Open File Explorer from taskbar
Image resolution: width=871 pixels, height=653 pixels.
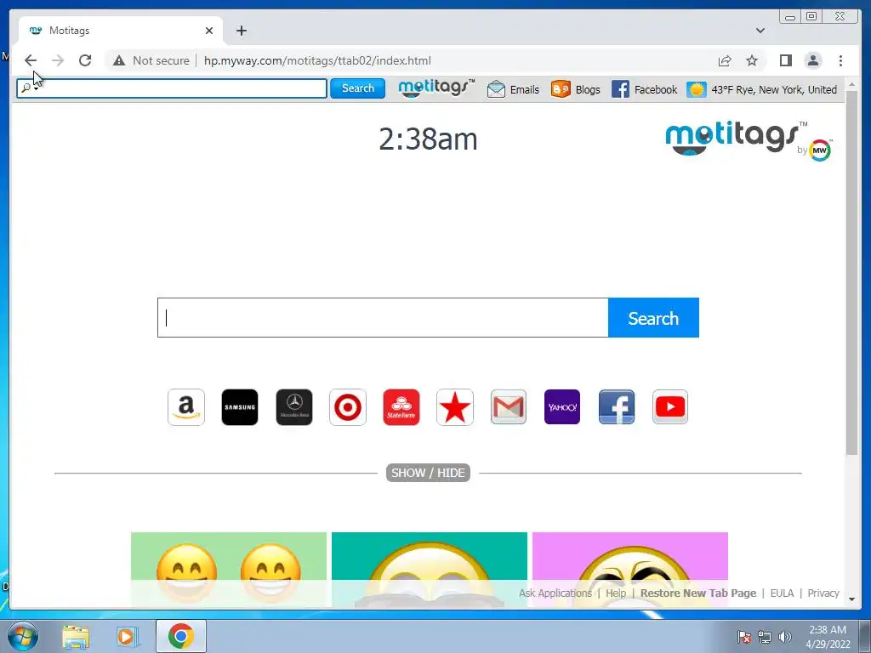click(76, 637)
